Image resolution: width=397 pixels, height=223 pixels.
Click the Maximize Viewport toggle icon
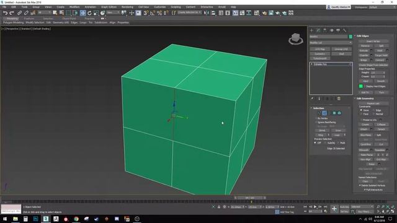[x=393, y=211]
